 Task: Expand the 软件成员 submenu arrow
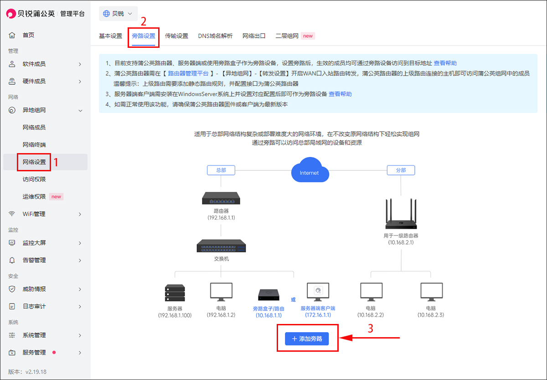tap(80, 64)
